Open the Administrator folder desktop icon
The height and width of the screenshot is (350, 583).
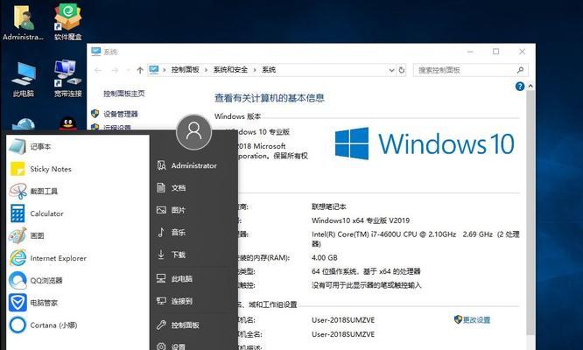pyautogui.click(x=23, y=22)
